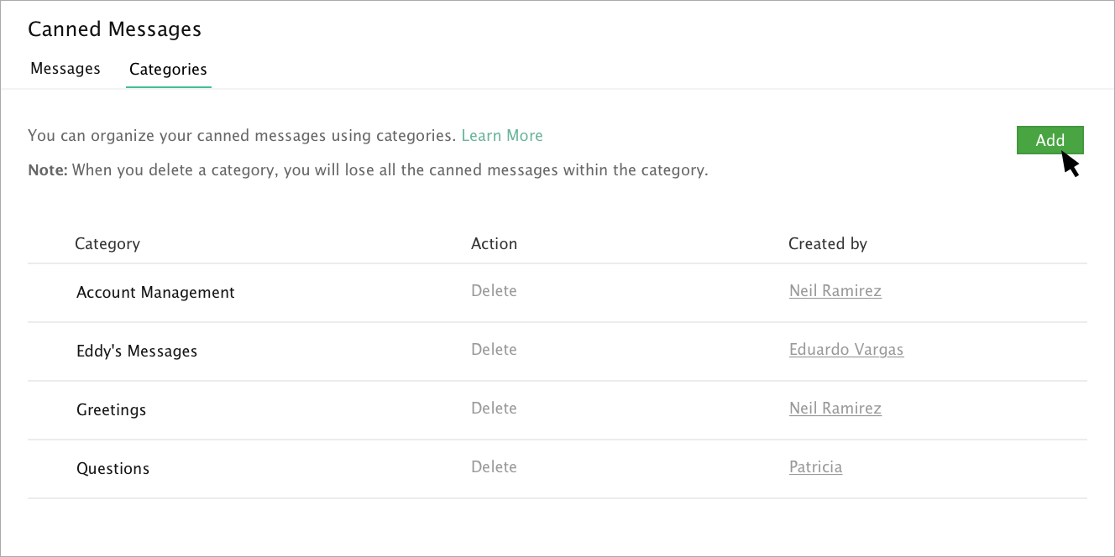Open the Learn More link
The image size is (1115, 557).
(502, 135)
